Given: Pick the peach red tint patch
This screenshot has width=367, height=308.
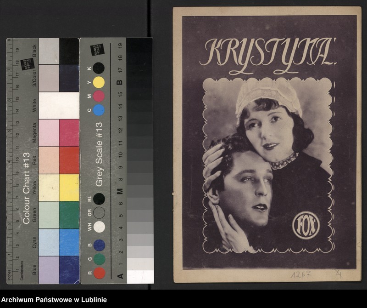Looking at the screenshot, I should coord(49,160).
